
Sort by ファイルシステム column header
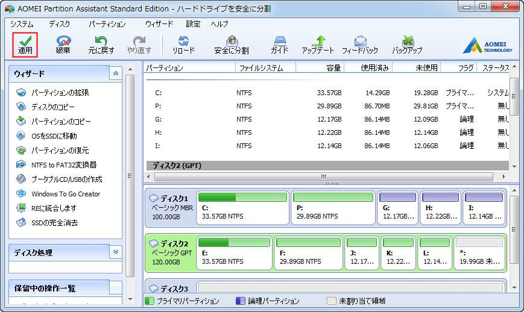click(266, 67)
